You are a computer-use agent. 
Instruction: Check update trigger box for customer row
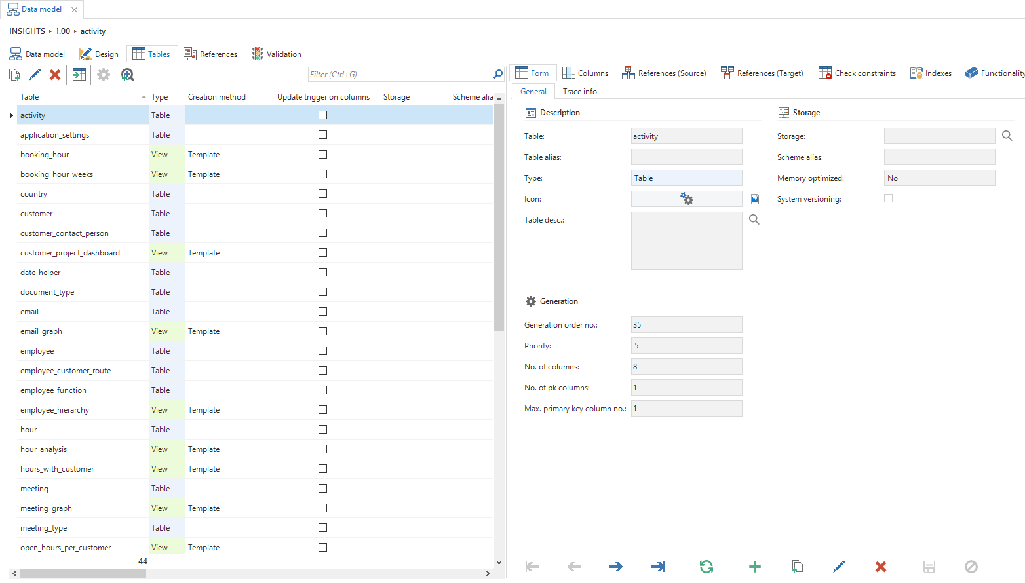[322, 214]
